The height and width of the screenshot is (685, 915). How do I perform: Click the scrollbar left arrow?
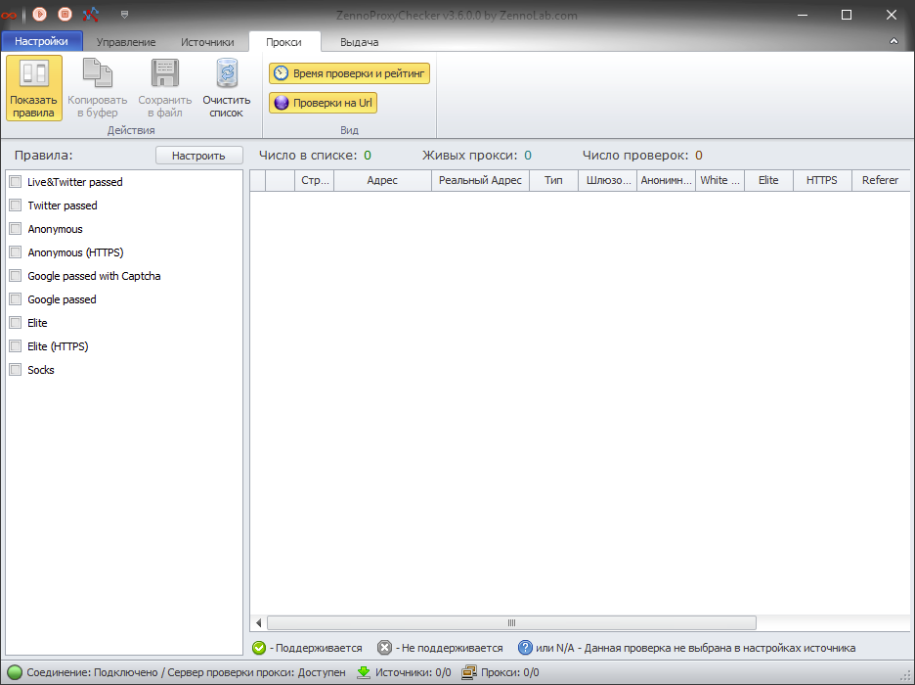click(259, 623)
